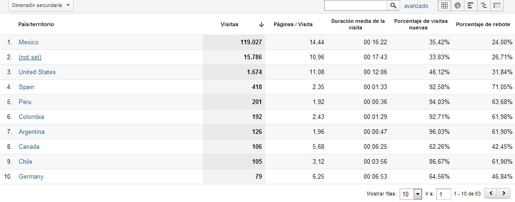Viewport: 515px width, 202px height.
Task: Switch to comparison view
Action: point(484,6)
